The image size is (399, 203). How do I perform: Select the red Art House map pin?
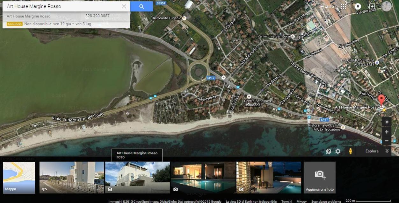click(381, 100)
